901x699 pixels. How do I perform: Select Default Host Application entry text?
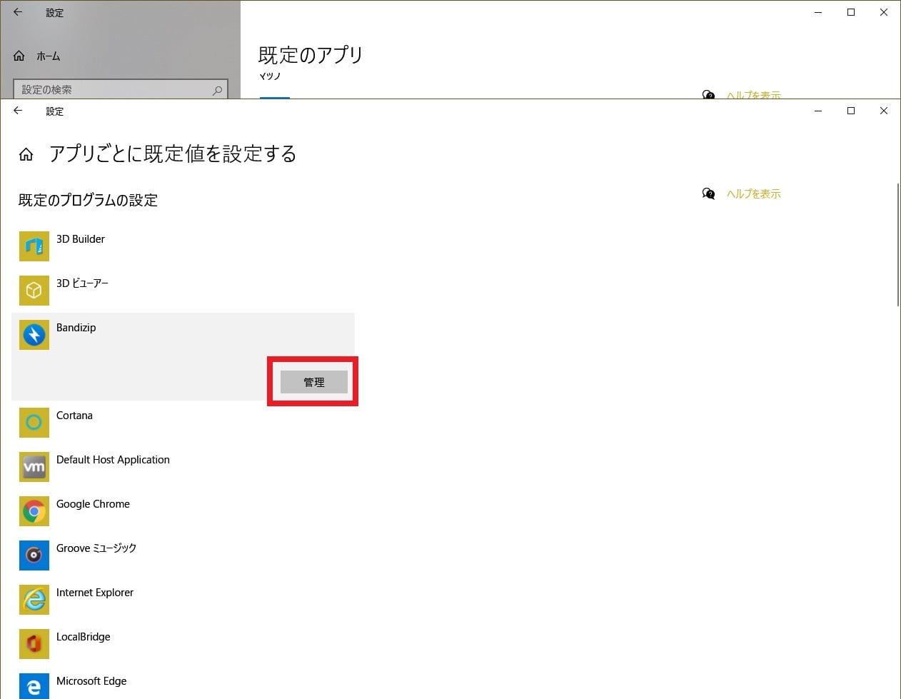[x=114, y=460]
